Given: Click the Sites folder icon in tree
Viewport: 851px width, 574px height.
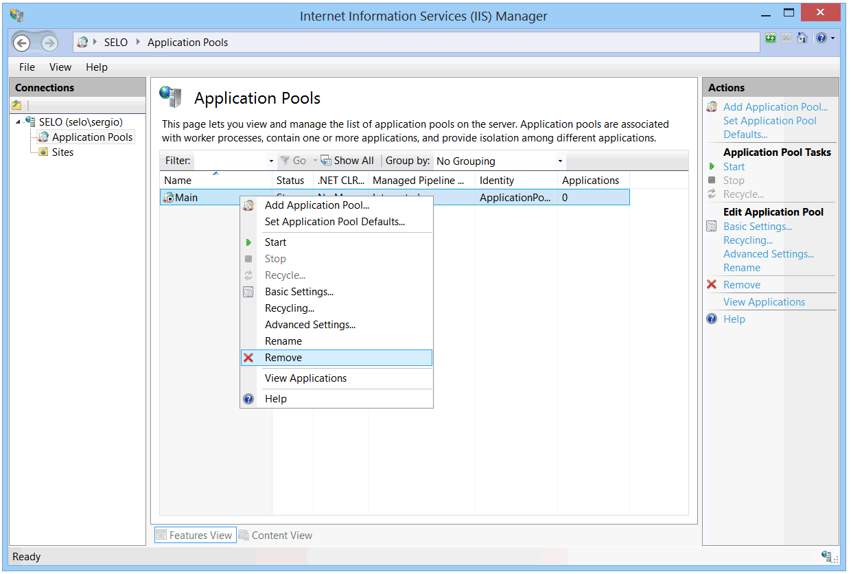Looking at the screenshot, I should pos(43,152).
